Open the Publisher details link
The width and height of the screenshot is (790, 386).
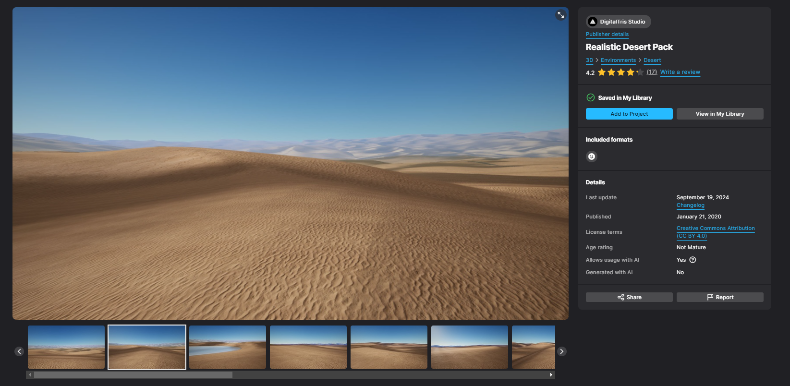[607, 35]
